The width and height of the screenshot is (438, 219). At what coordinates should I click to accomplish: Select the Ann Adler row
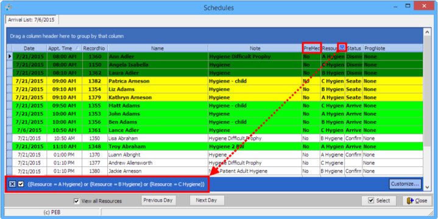click(x=214, y=56)
